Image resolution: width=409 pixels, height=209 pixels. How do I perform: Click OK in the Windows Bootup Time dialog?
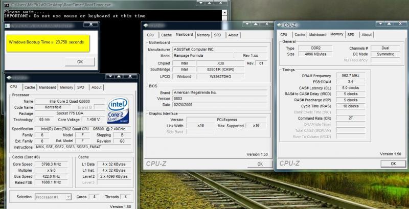[x=80, y=62]
